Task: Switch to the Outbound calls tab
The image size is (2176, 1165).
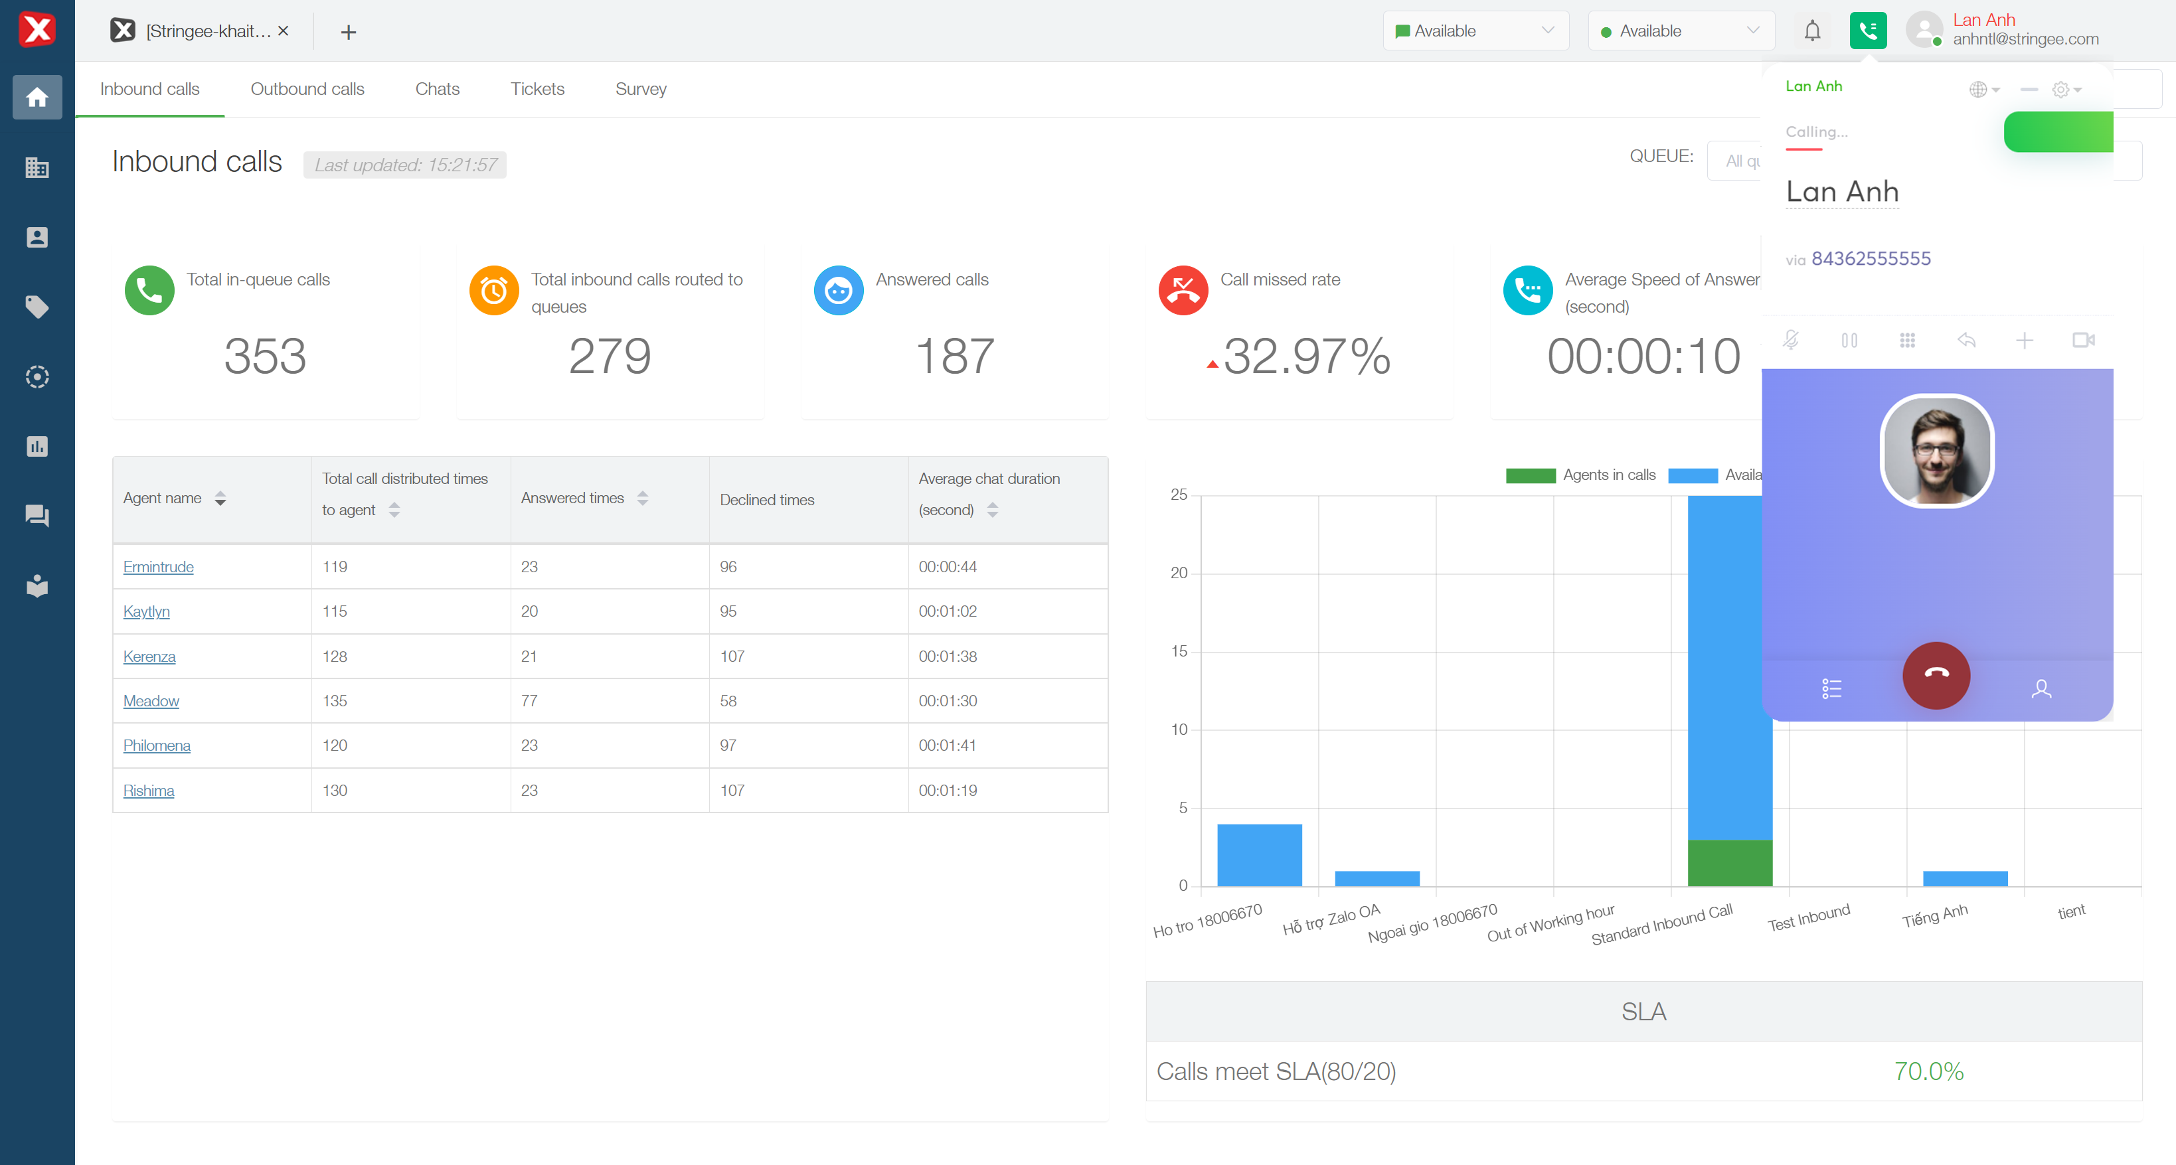Action: tap(307, 89)
